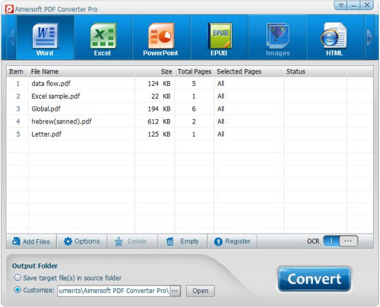Show next formats with right arrow

(x=369, y=37)
